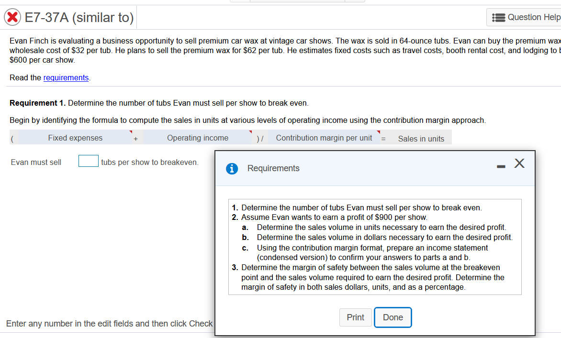Close the Requirements dialog
The width and height of the screenshot is (561, 338).
pos(519,163)
